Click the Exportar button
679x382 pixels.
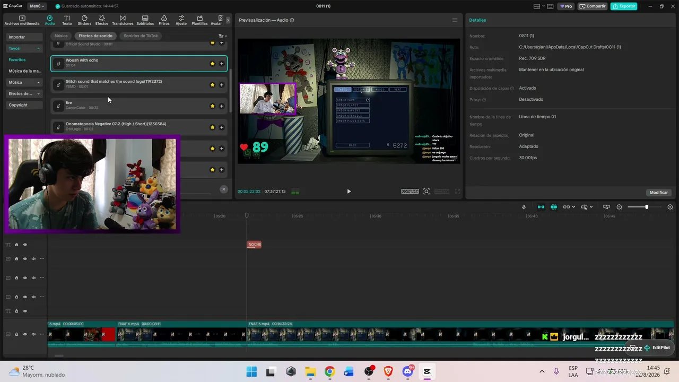624,6
